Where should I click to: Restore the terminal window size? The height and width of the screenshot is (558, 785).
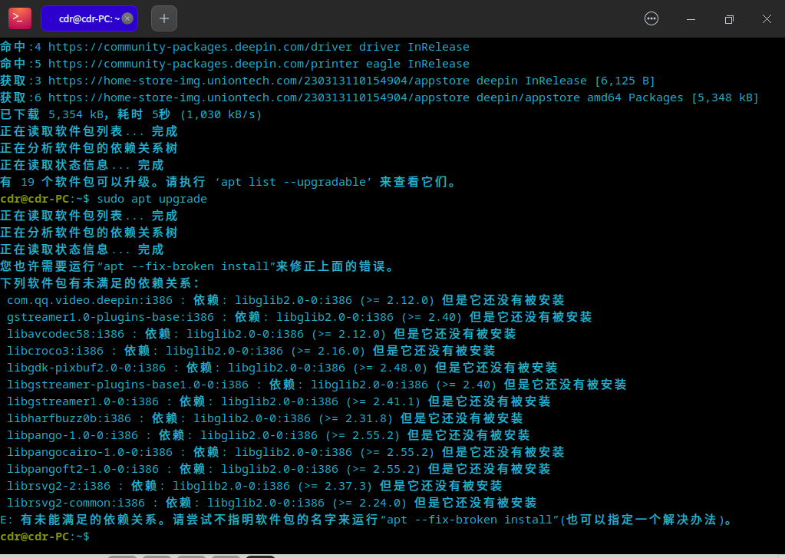tap(727, 18)
